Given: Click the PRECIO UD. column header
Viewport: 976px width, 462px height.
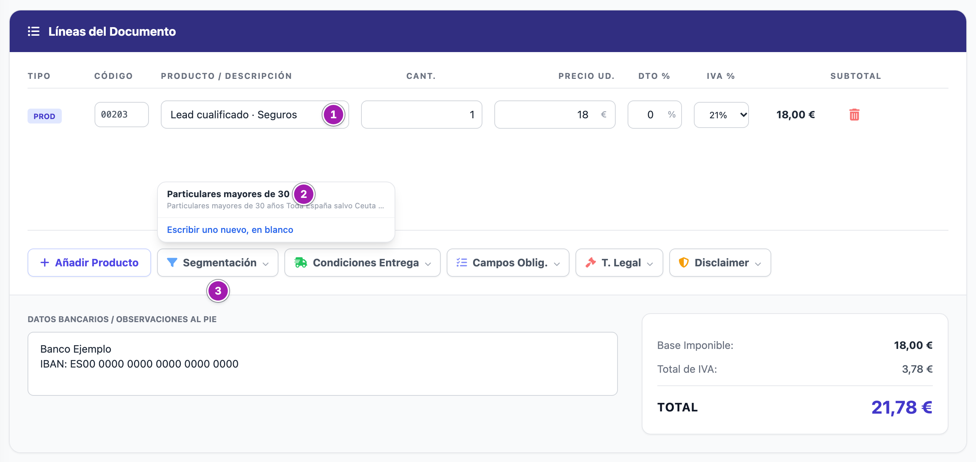Looking at the screenshot, I should point(586,76).
